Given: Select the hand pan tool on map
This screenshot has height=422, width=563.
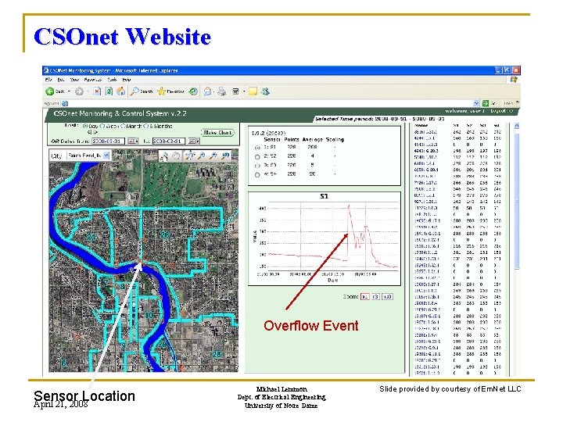Looking at the screenshot, I should pos(176,156).
